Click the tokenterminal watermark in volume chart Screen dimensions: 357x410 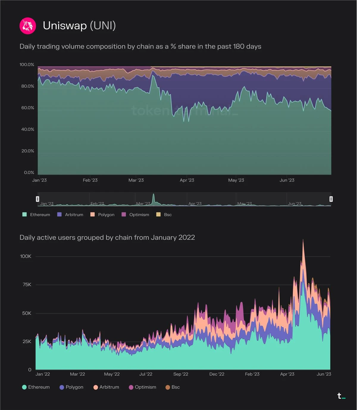coord(184,111)
